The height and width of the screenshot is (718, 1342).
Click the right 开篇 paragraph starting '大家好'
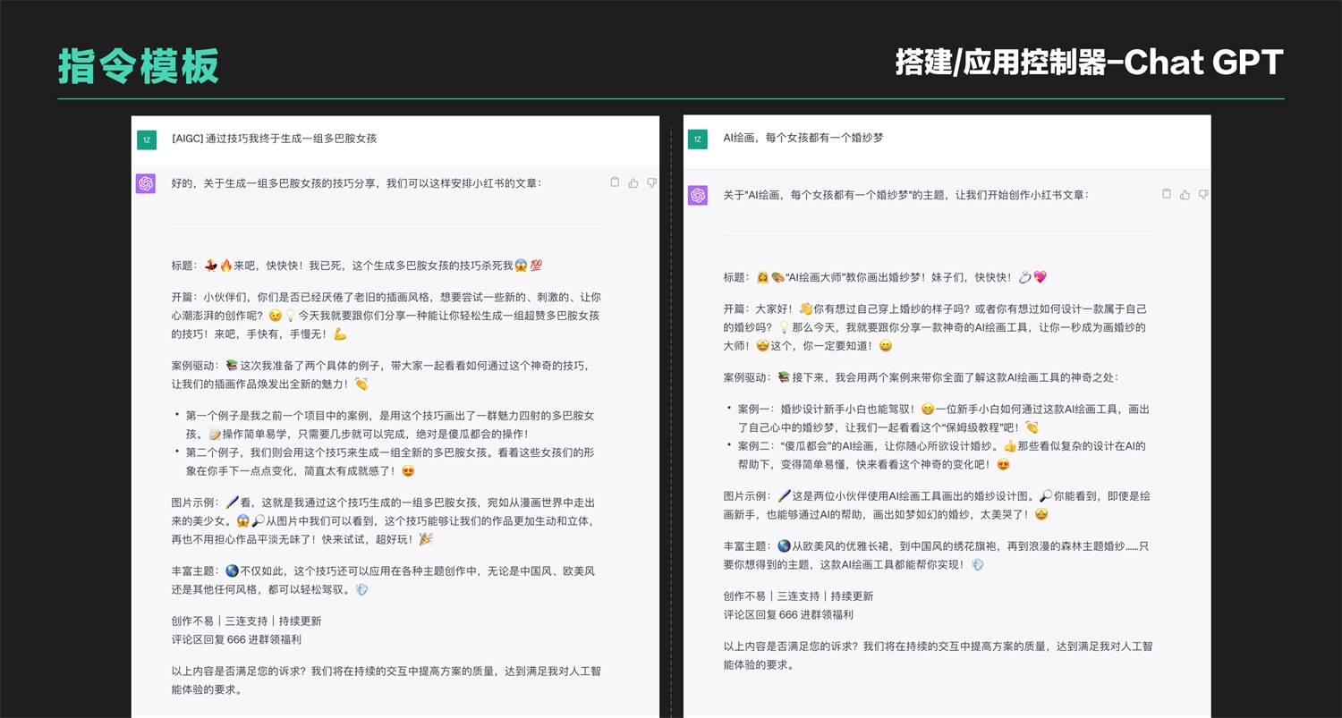[936, 327]
